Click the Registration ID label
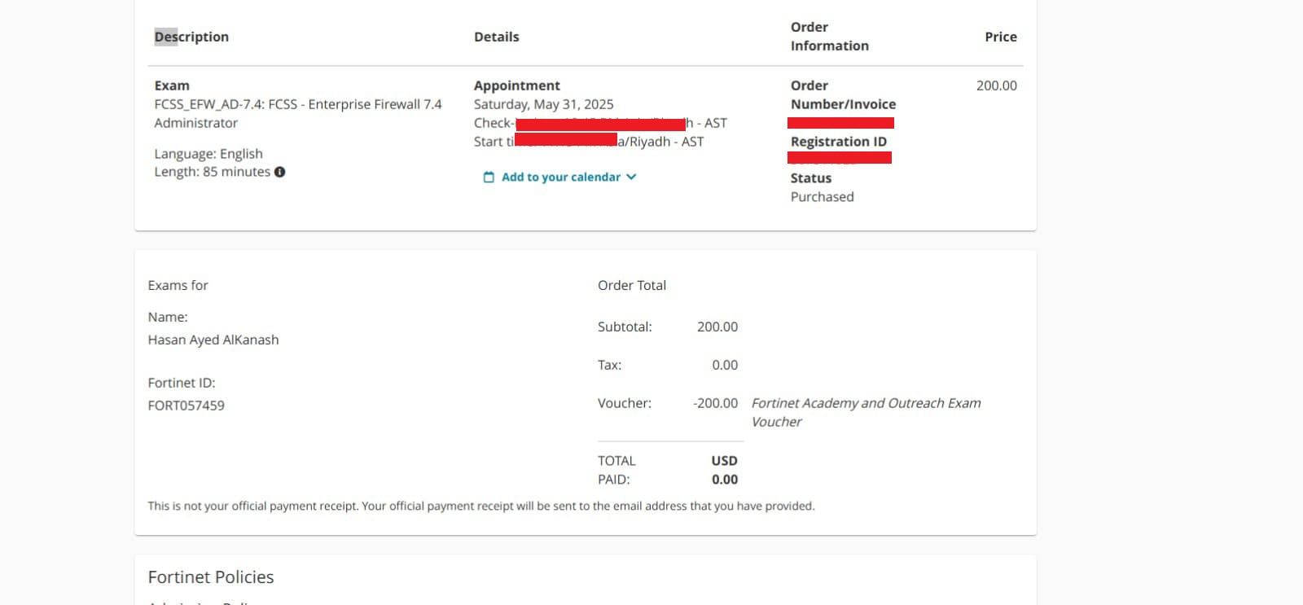Image resolution: width=1303 pixels, height=605 pixels. tap(838, 142)
